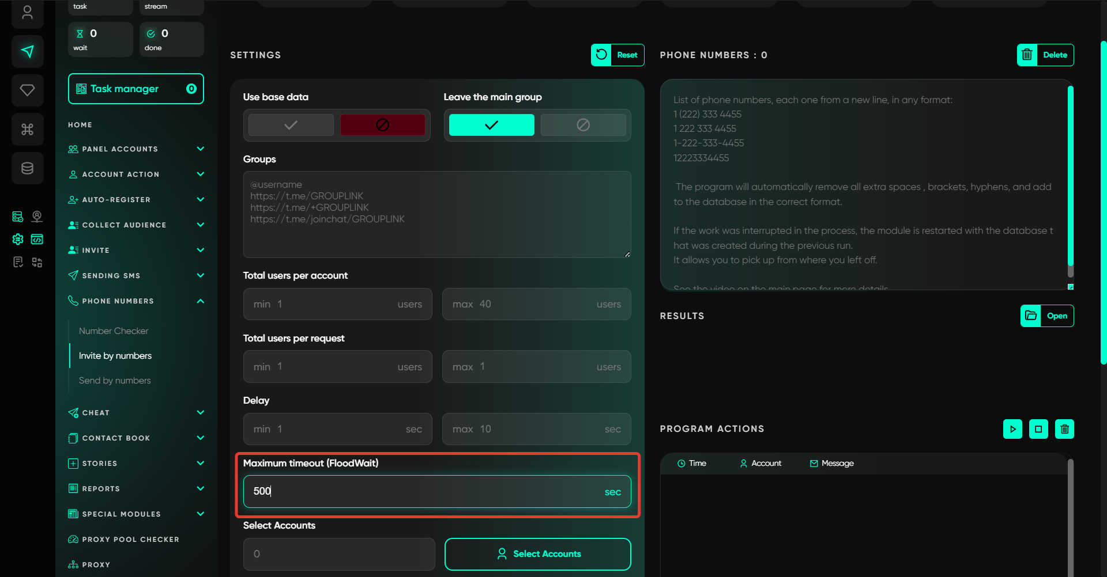
Task: Click the green gear icon in left rail
Action: tap(18, 240)
